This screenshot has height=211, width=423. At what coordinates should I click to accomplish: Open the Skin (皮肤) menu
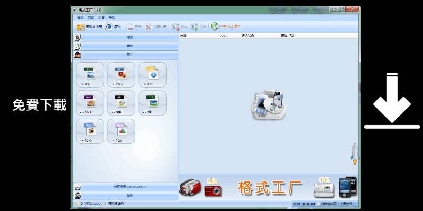(x=91, y=17)
